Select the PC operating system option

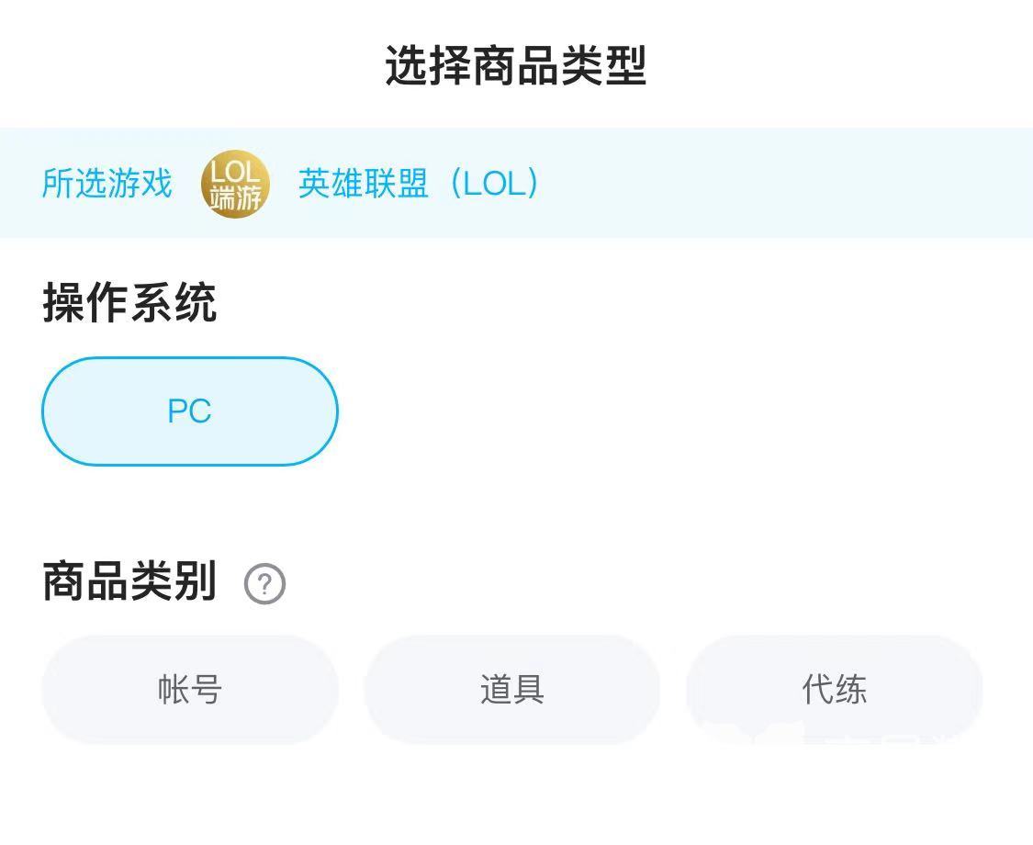click(190, 411)
